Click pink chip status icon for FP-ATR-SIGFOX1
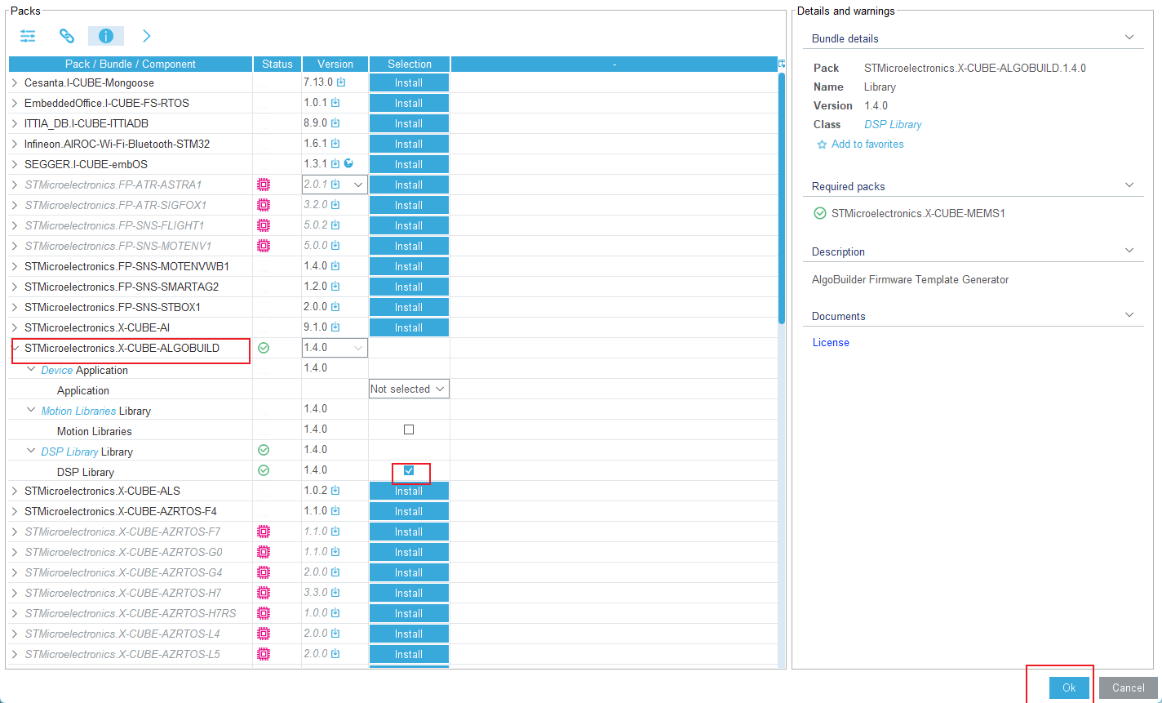 pos(264,205)
